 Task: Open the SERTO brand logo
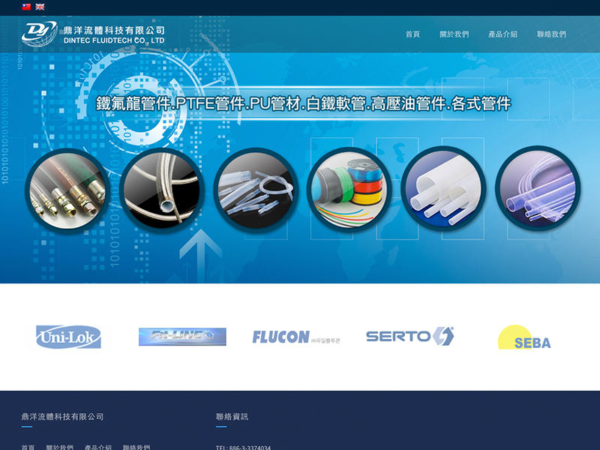tap(409, 337)
